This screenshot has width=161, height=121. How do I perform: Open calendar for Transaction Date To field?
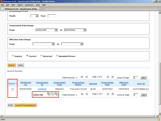(85, 30)
